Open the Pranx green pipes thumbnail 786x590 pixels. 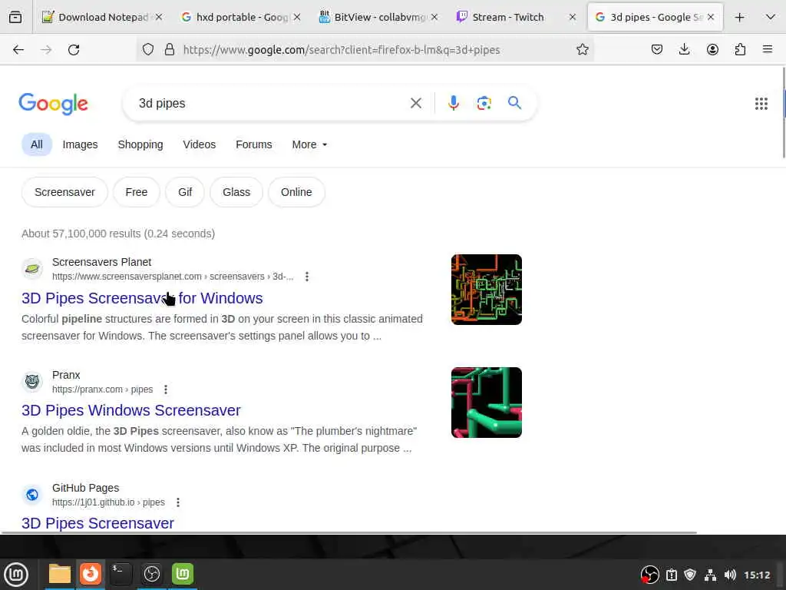click(486, 403)
